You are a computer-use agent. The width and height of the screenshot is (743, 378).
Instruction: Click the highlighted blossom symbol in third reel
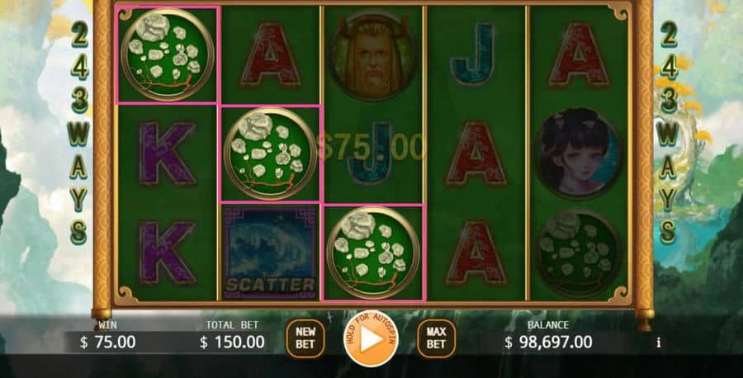pyautogui.click(x=373, y=253)
